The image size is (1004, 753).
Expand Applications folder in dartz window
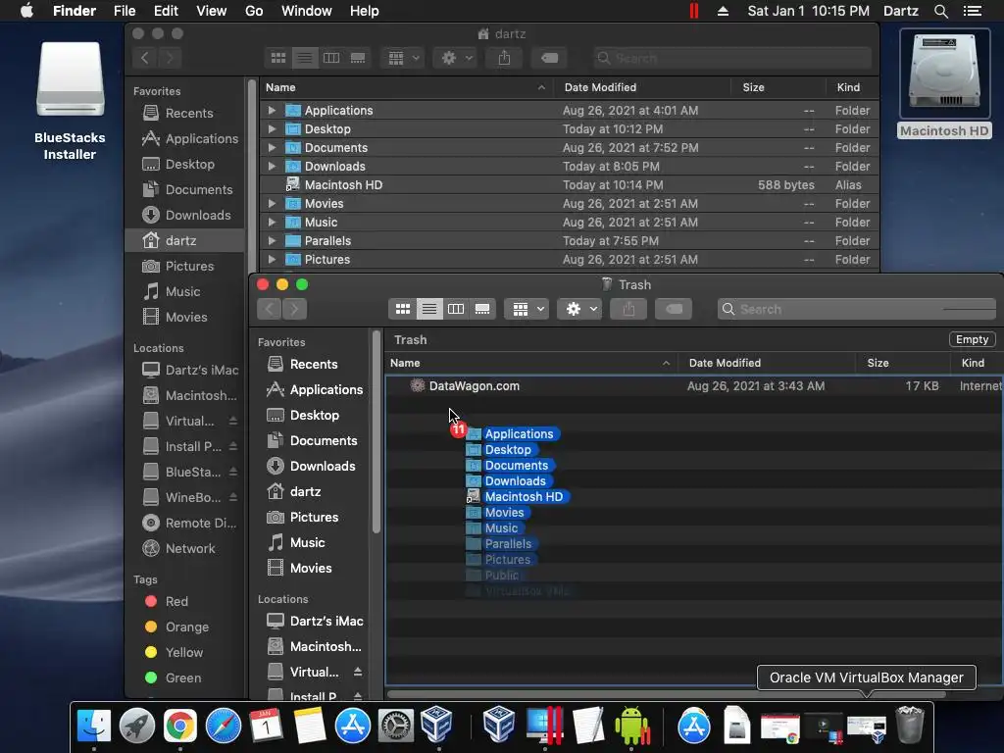point(273,110)
